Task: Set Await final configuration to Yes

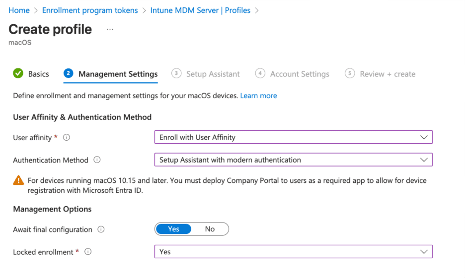Action: [173, 229]
